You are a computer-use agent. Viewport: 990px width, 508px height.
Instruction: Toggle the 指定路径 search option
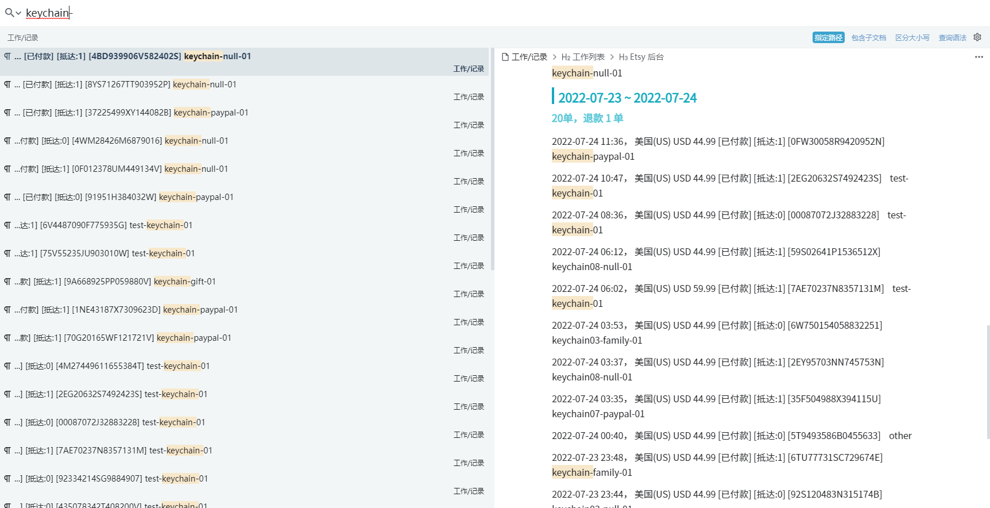pyautogui.click(x=828, y=37)
